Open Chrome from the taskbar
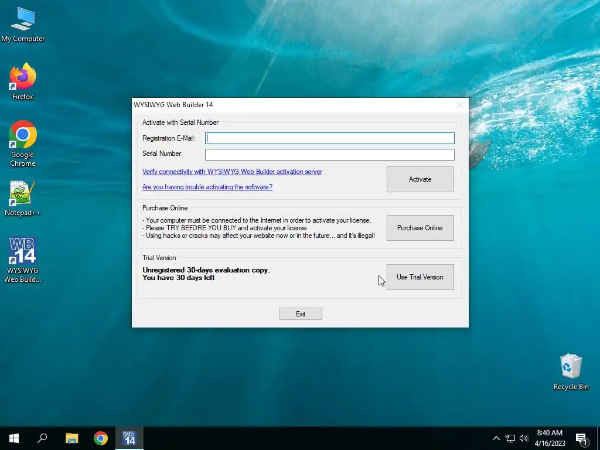 (x=101, y=438)
